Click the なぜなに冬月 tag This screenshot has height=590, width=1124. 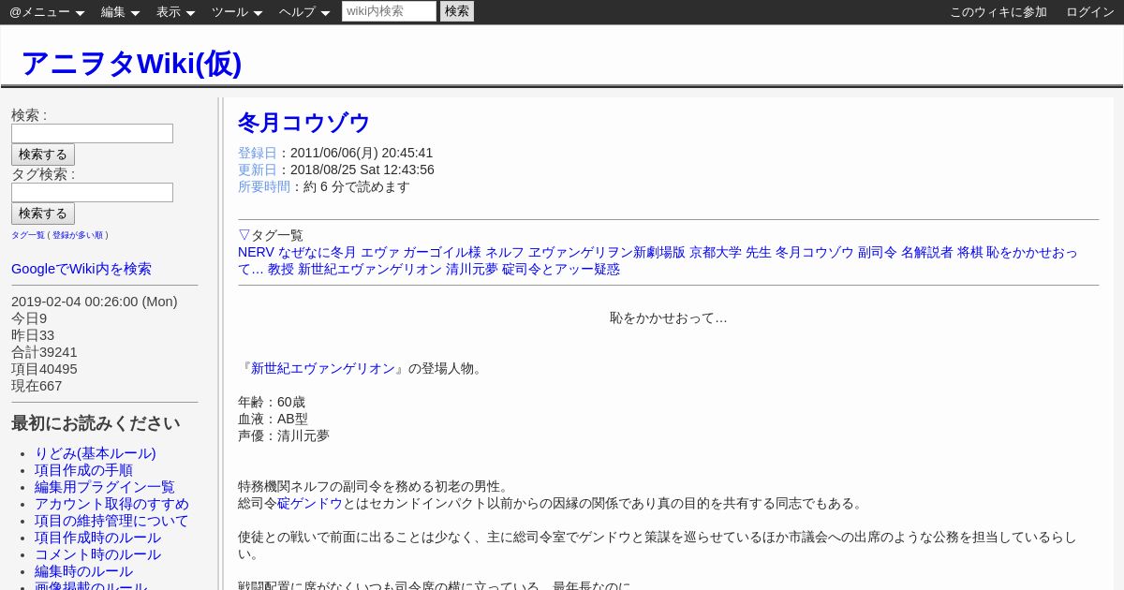[x=318, y=252]
